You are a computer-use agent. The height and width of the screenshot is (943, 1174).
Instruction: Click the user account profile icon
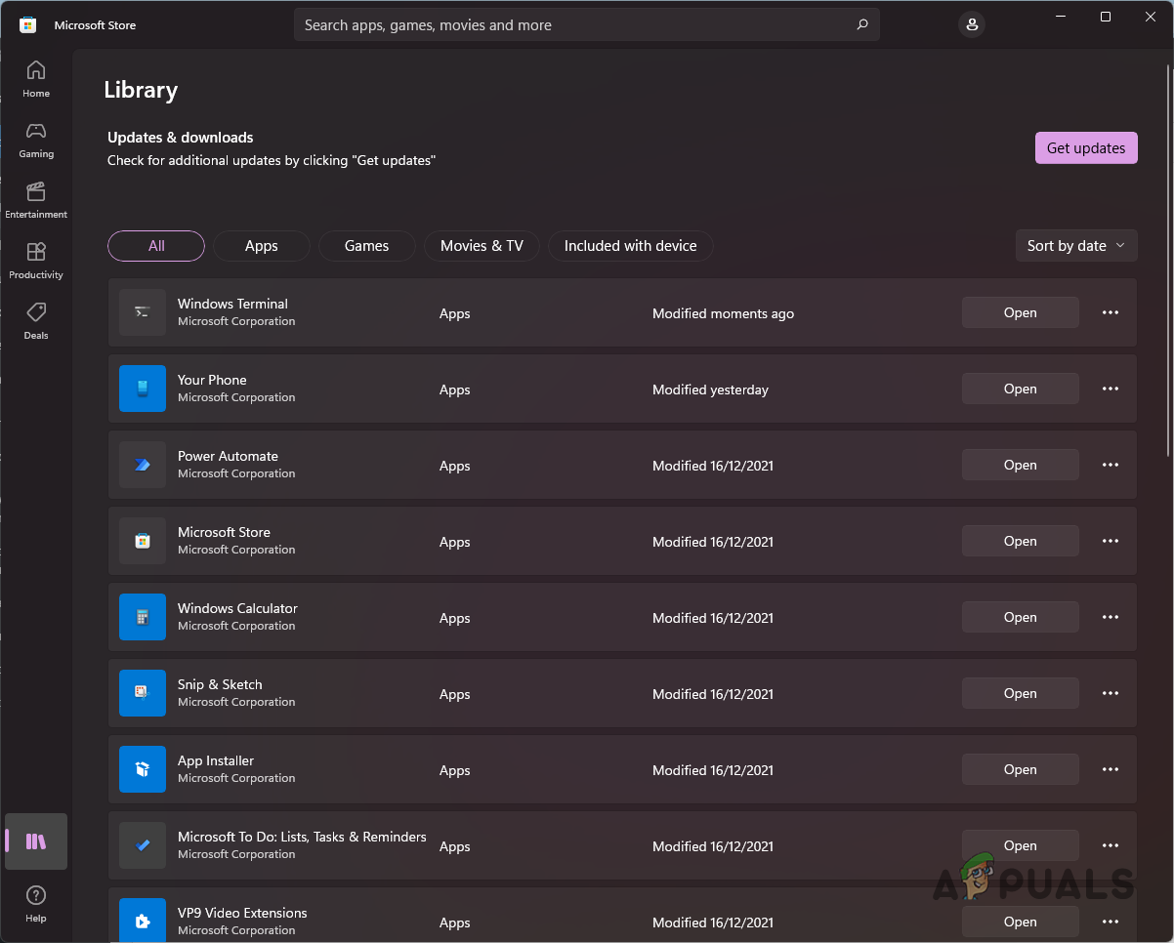(971, 25)
